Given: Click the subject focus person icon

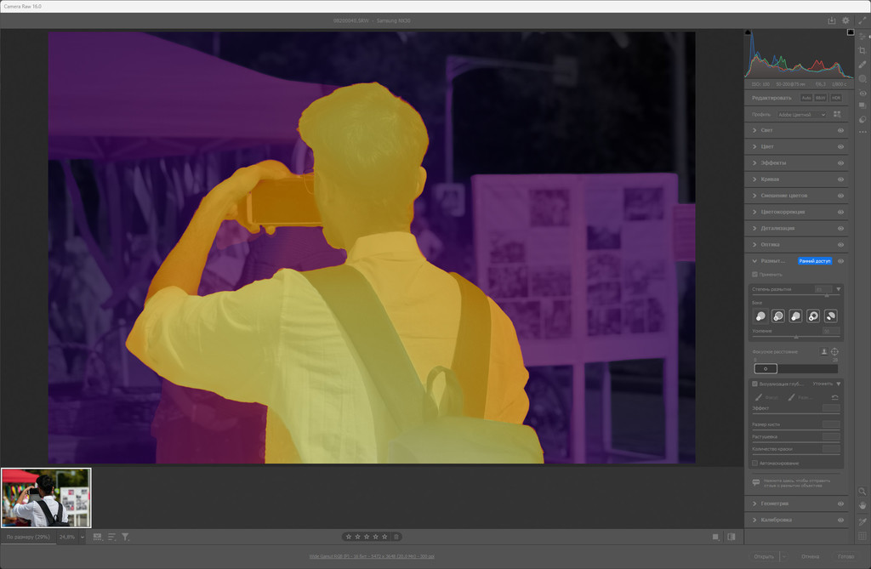Looking at the screenshot, I should pos(823,351).
